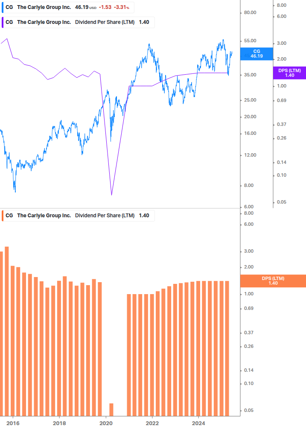Click the blue color bar of the CG price legend
306x429 pixels.
click(x=3, y=7)
